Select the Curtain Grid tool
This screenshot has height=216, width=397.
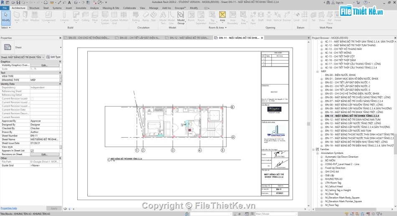coord(114,18)
